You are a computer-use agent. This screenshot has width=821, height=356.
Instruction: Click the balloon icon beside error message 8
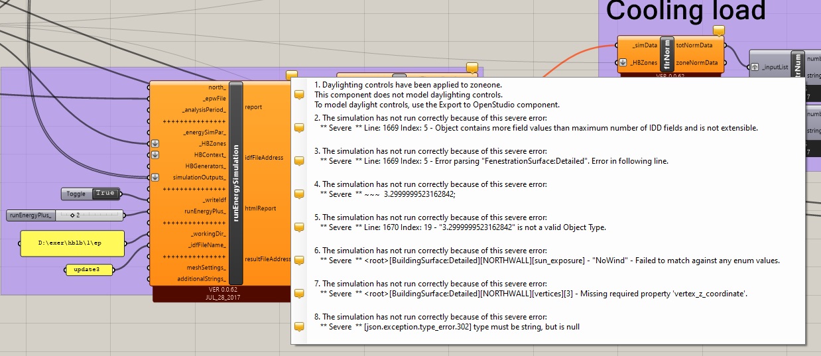tap(299, 326)
